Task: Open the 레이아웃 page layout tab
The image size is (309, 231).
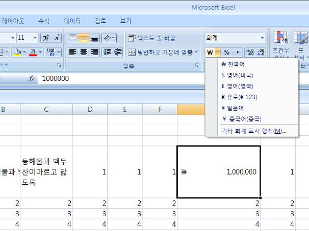Action: pyautogui.click(x=13, y=21)
